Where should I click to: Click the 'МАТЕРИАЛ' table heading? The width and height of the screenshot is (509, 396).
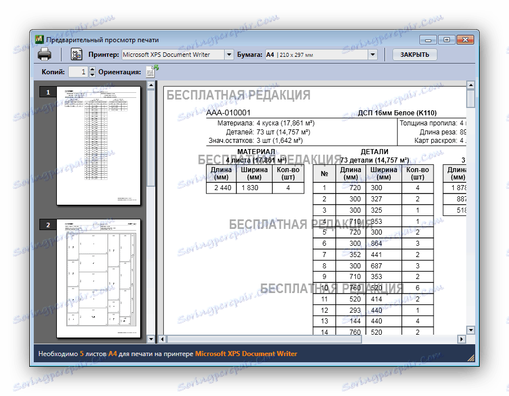(x=256, y=151)
